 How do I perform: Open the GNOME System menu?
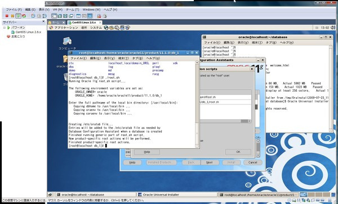pyautogui.click(x=96, y=28)
